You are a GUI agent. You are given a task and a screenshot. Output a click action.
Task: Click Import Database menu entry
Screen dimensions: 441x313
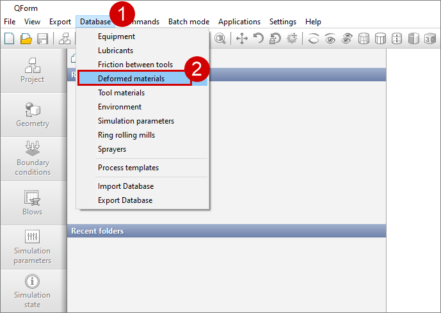coord(125,186)
